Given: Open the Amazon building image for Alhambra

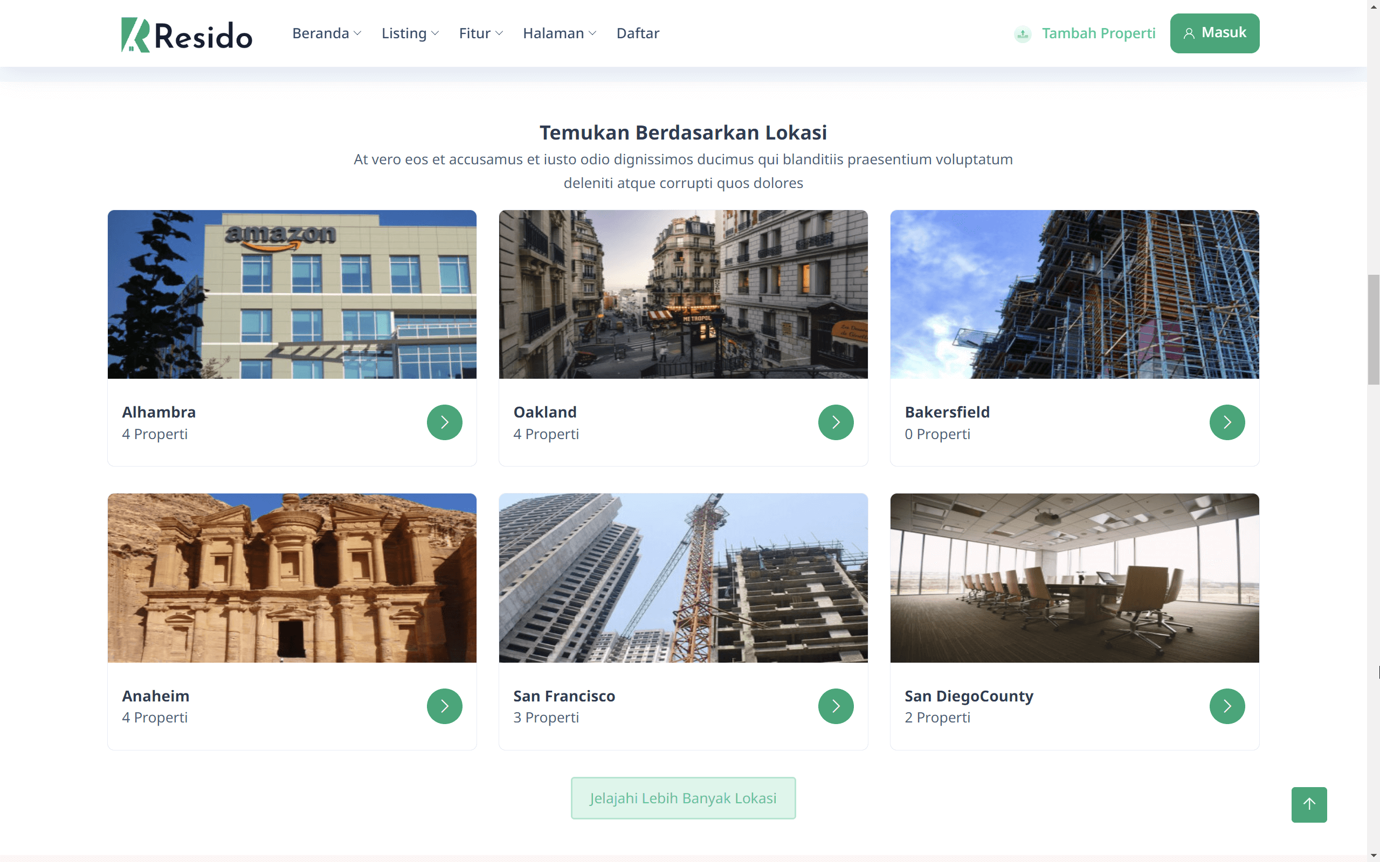Looking at the screenshot, I should (x=292, y=294).
